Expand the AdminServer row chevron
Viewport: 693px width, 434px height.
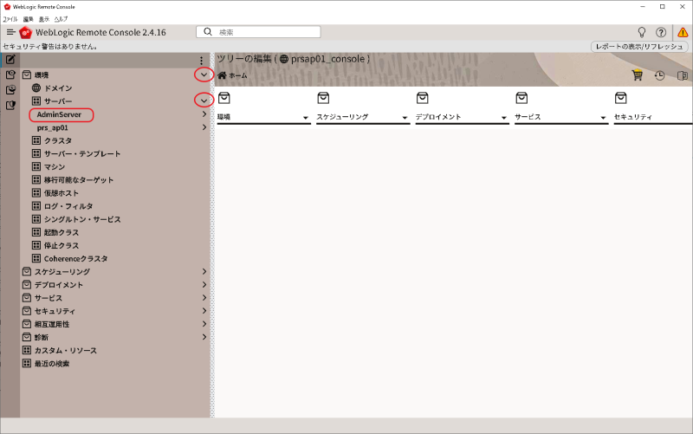coord(204,114)
